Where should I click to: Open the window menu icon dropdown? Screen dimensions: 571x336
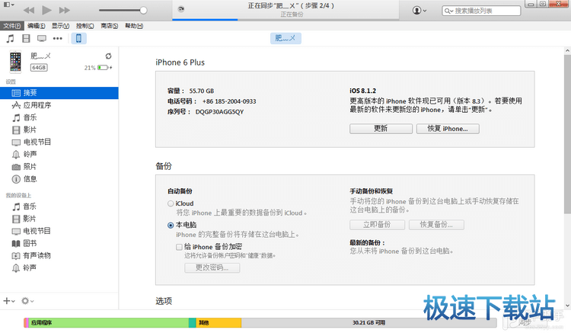tap(8, 5)
